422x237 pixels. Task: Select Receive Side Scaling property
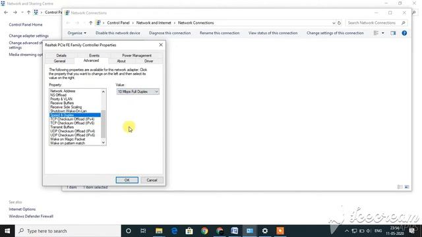(66, 107)
